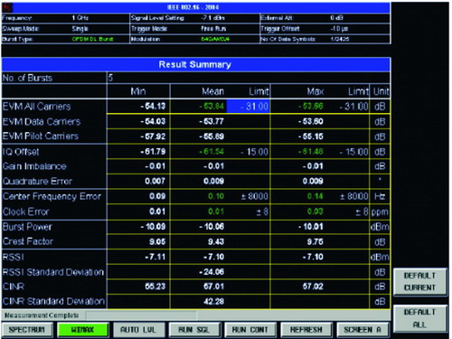The height and width of the screenshot is (339, 452).
Task: Switch to SCREEN A softkey
Action: point(363,330)
